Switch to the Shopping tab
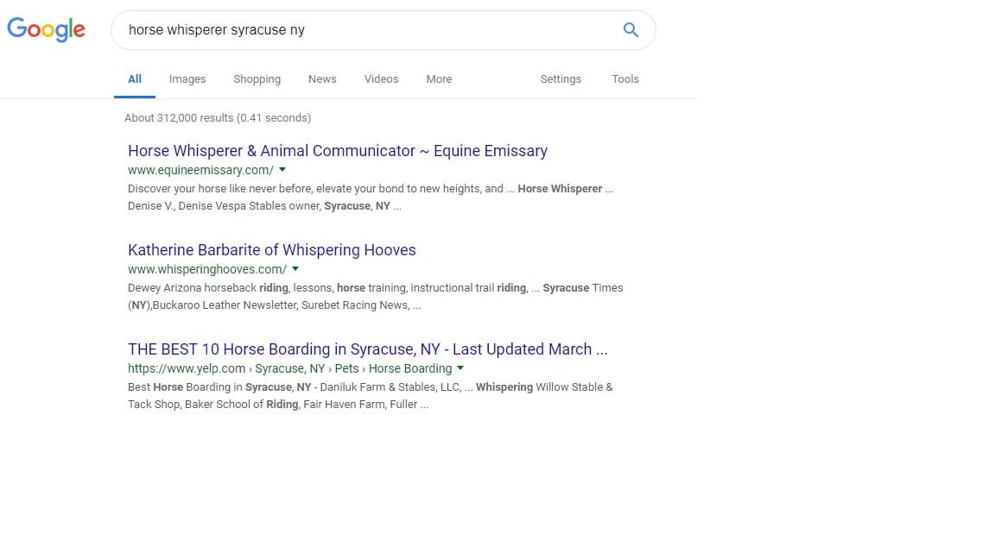The width and height of the screenshot is (995, 559). pos(257,79)
